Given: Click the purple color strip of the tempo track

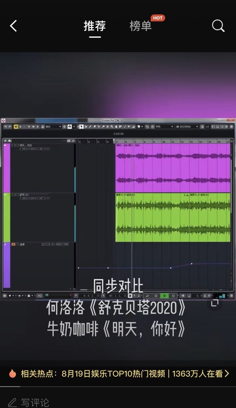Looking at the screenshot, I should 6,265.
